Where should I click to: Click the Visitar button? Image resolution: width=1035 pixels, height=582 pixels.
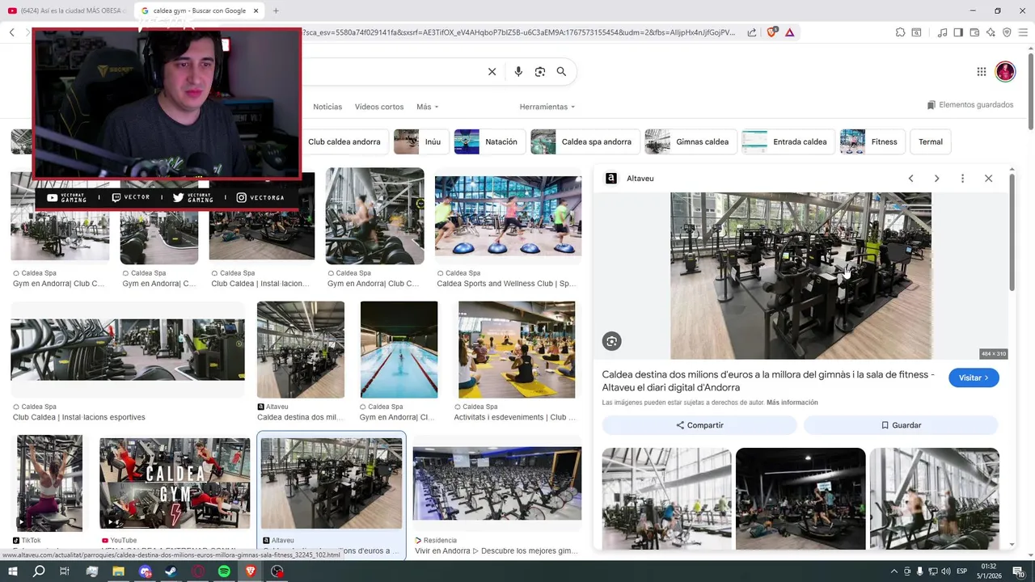pyautogui.click(x=974, y=377)
